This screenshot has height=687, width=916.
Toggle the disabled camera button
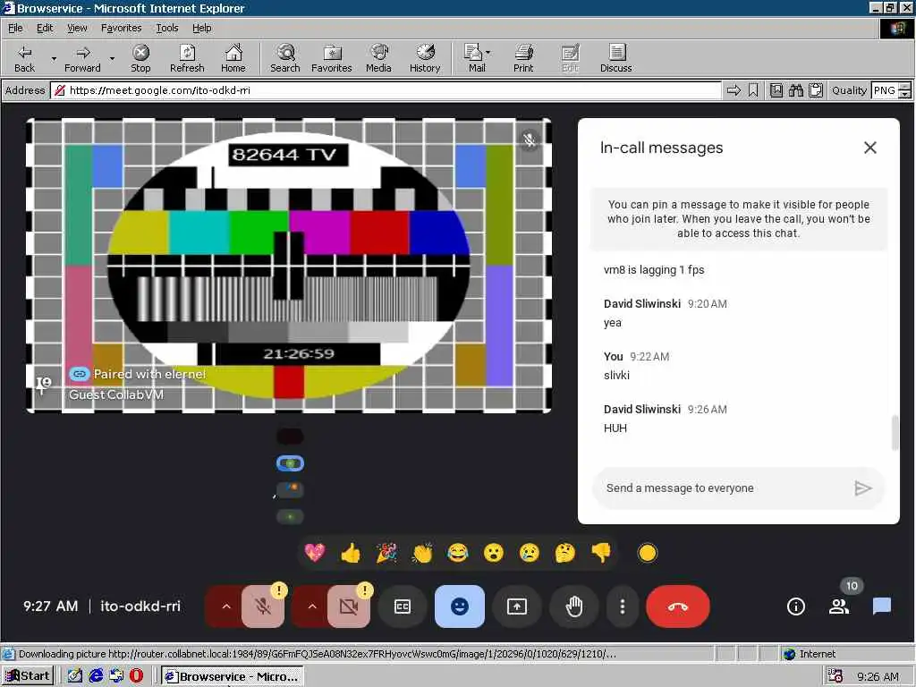click(349, 606)
